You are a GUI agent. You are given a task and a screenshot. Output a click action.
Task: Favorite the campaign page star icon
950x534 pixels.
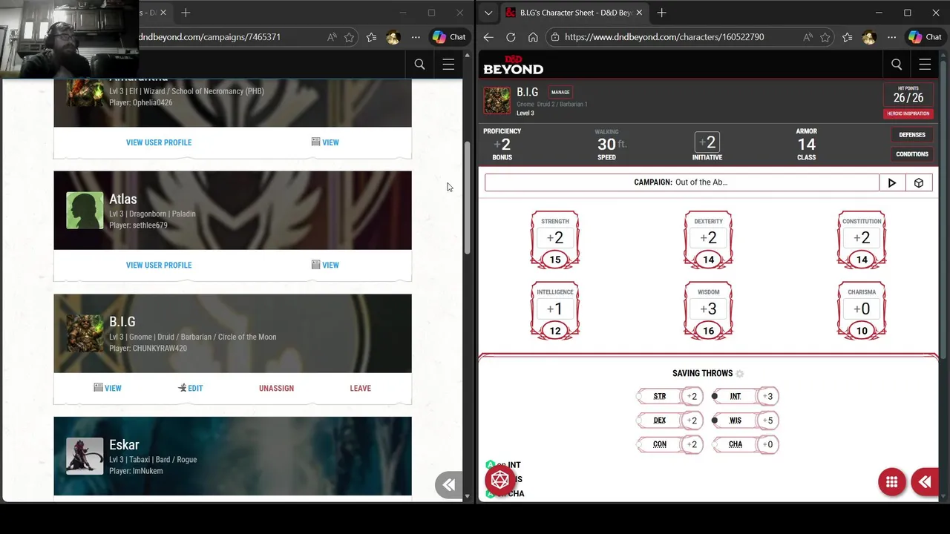(349, 37)
